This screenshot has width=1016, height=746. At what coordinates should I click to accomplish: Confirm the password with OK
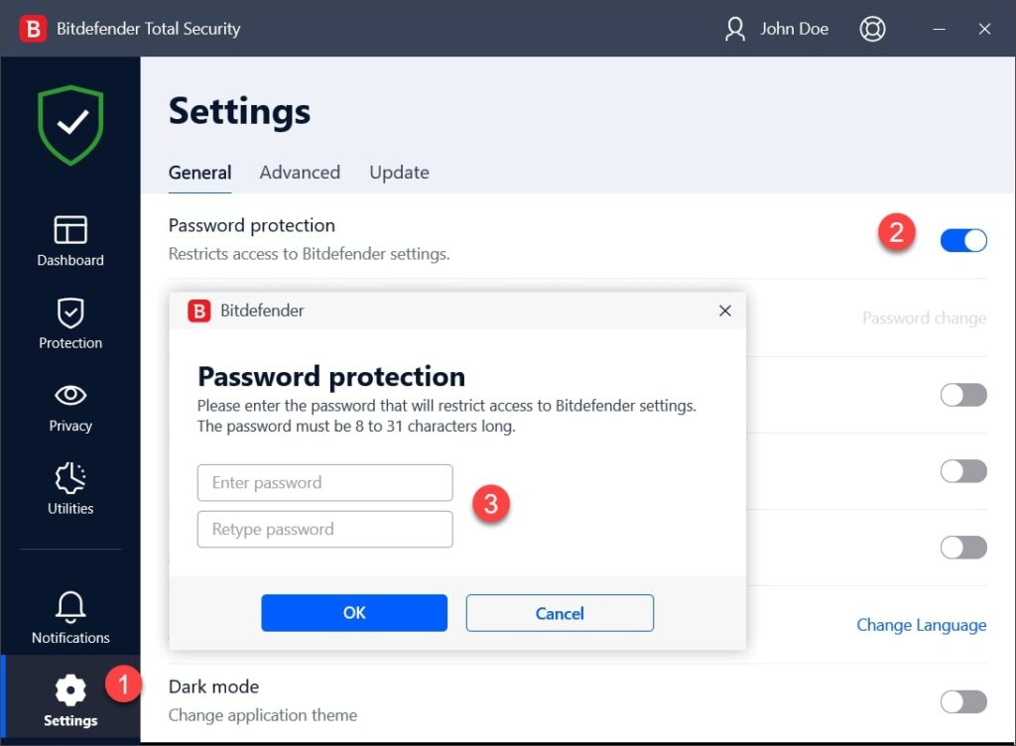[354, 612]
